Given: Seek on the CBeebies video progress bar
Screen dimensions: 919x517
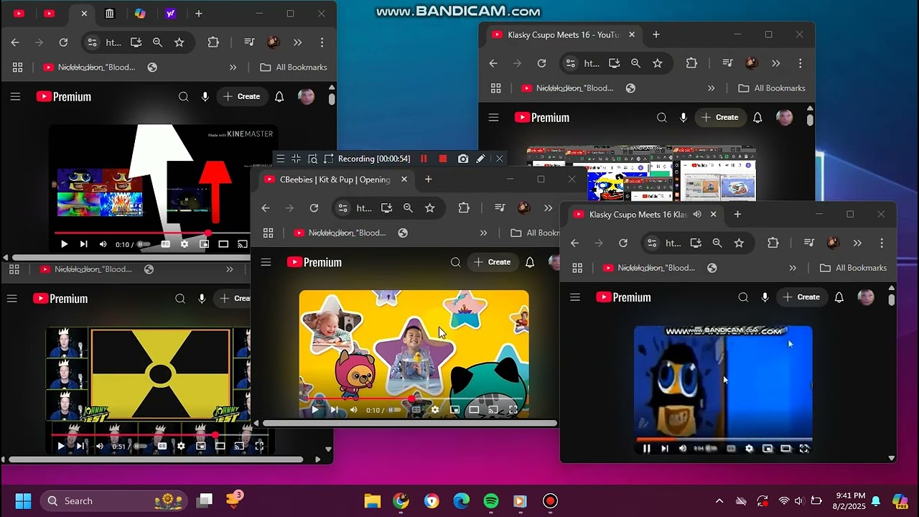Looking at the screenshot, I should (x=414, y=399).
